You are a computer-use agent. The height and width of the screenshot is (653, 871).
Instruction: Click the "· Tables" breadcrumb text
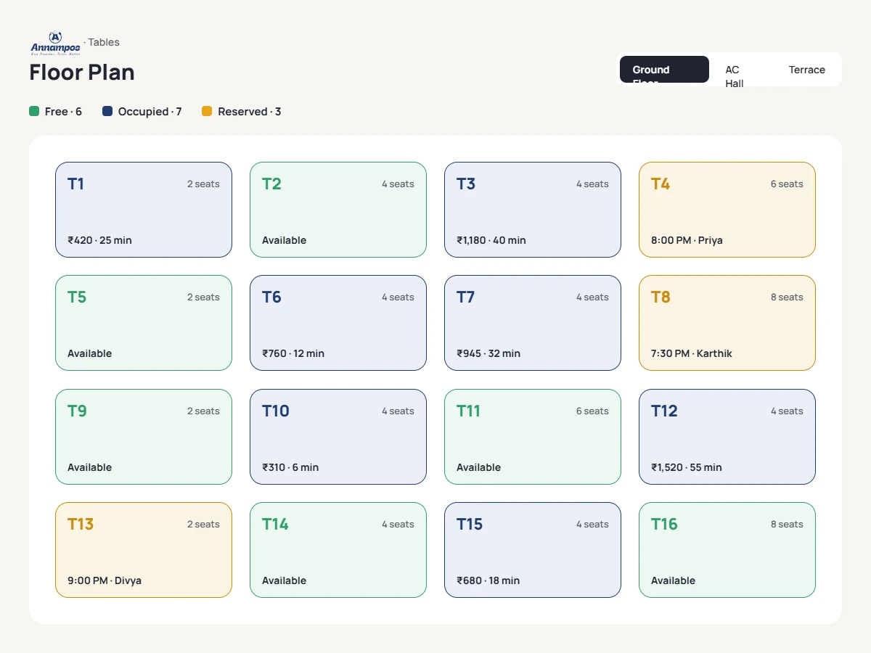pyautogui.click(x=102, y=42)
